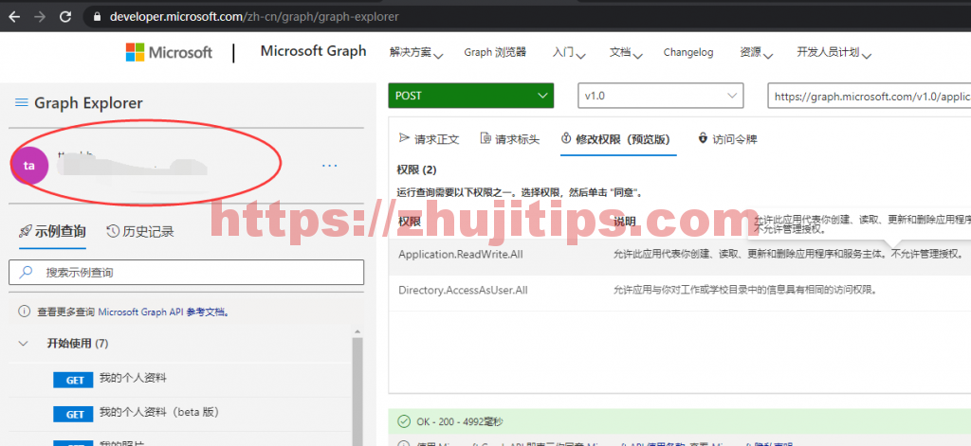The height and width of the screenshot is (446, 971).
Task: Click the request URL input field
Action: 869,96
